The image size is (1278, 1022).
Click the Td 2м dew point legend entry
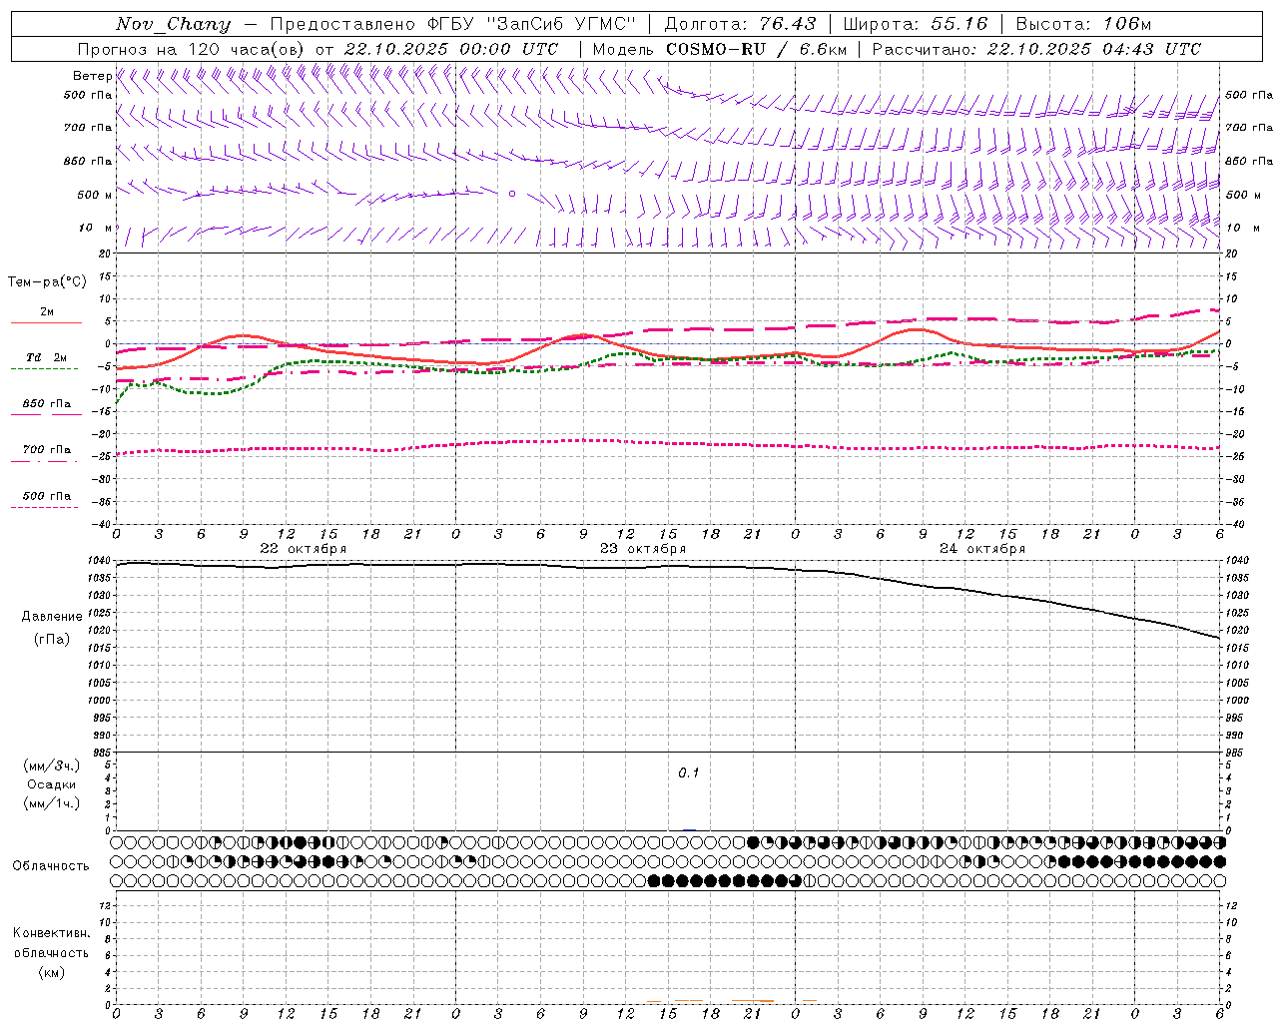point(47,357)
